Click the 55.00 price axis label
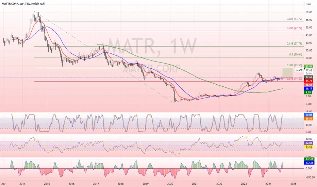 coord(309,20)
